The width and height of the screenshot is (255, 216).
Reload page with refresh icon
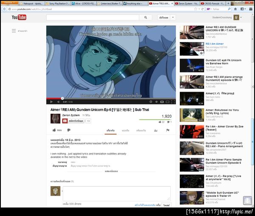pyautogui.click(x=202, y=9)
